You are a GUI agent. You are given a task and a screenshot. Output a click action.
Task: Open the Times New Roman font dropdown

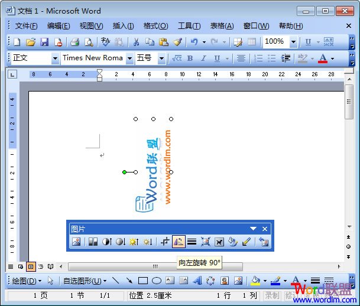(129, 58)
